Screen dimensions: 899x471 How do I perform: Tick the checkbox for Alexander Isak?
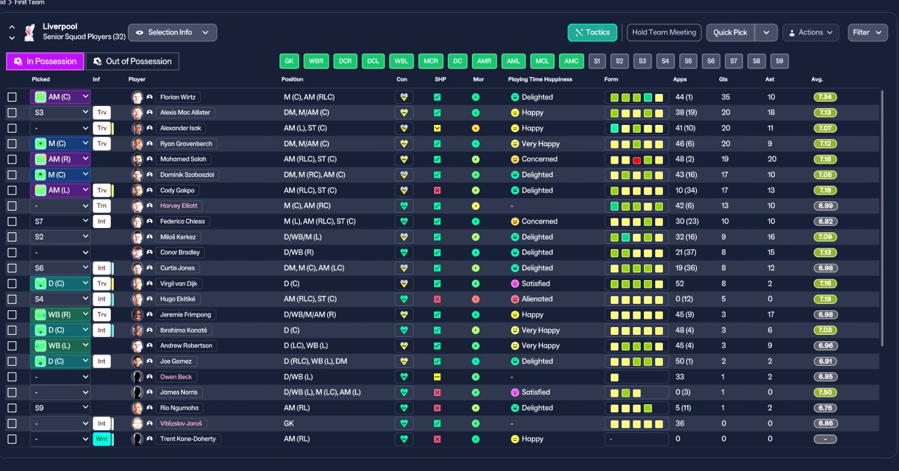tap(12, 128)
